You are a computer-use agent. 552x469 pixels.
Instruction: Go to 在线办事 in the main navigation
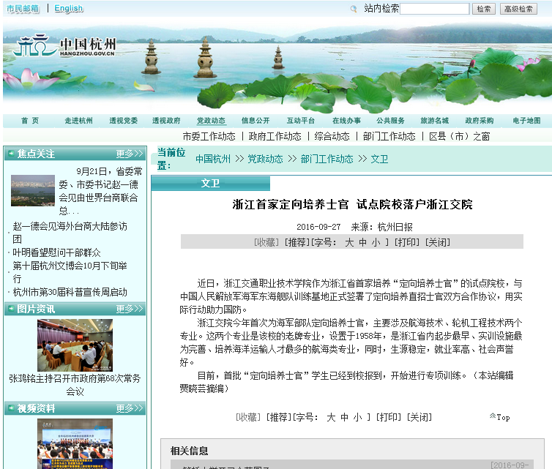pyautogui.click(x=346, y=121)
